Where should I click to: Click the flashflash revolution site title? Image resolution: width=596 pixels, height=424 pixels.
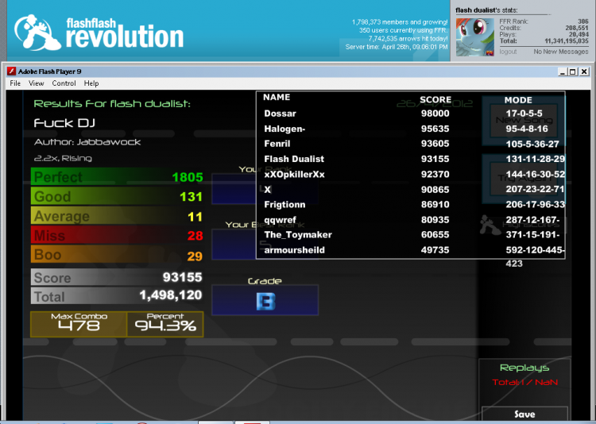125,33
